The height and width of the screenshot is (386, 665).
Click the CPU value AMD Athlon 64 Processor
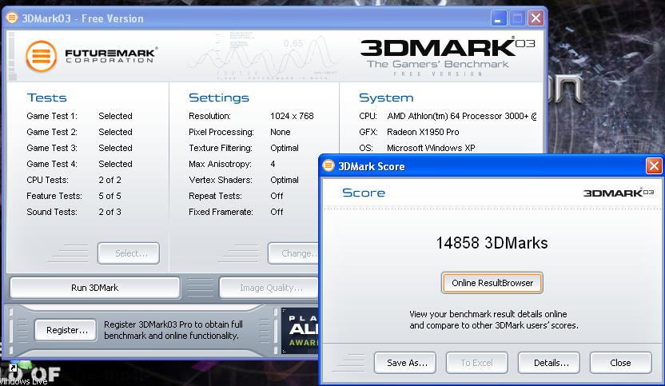tap(461, 116)
